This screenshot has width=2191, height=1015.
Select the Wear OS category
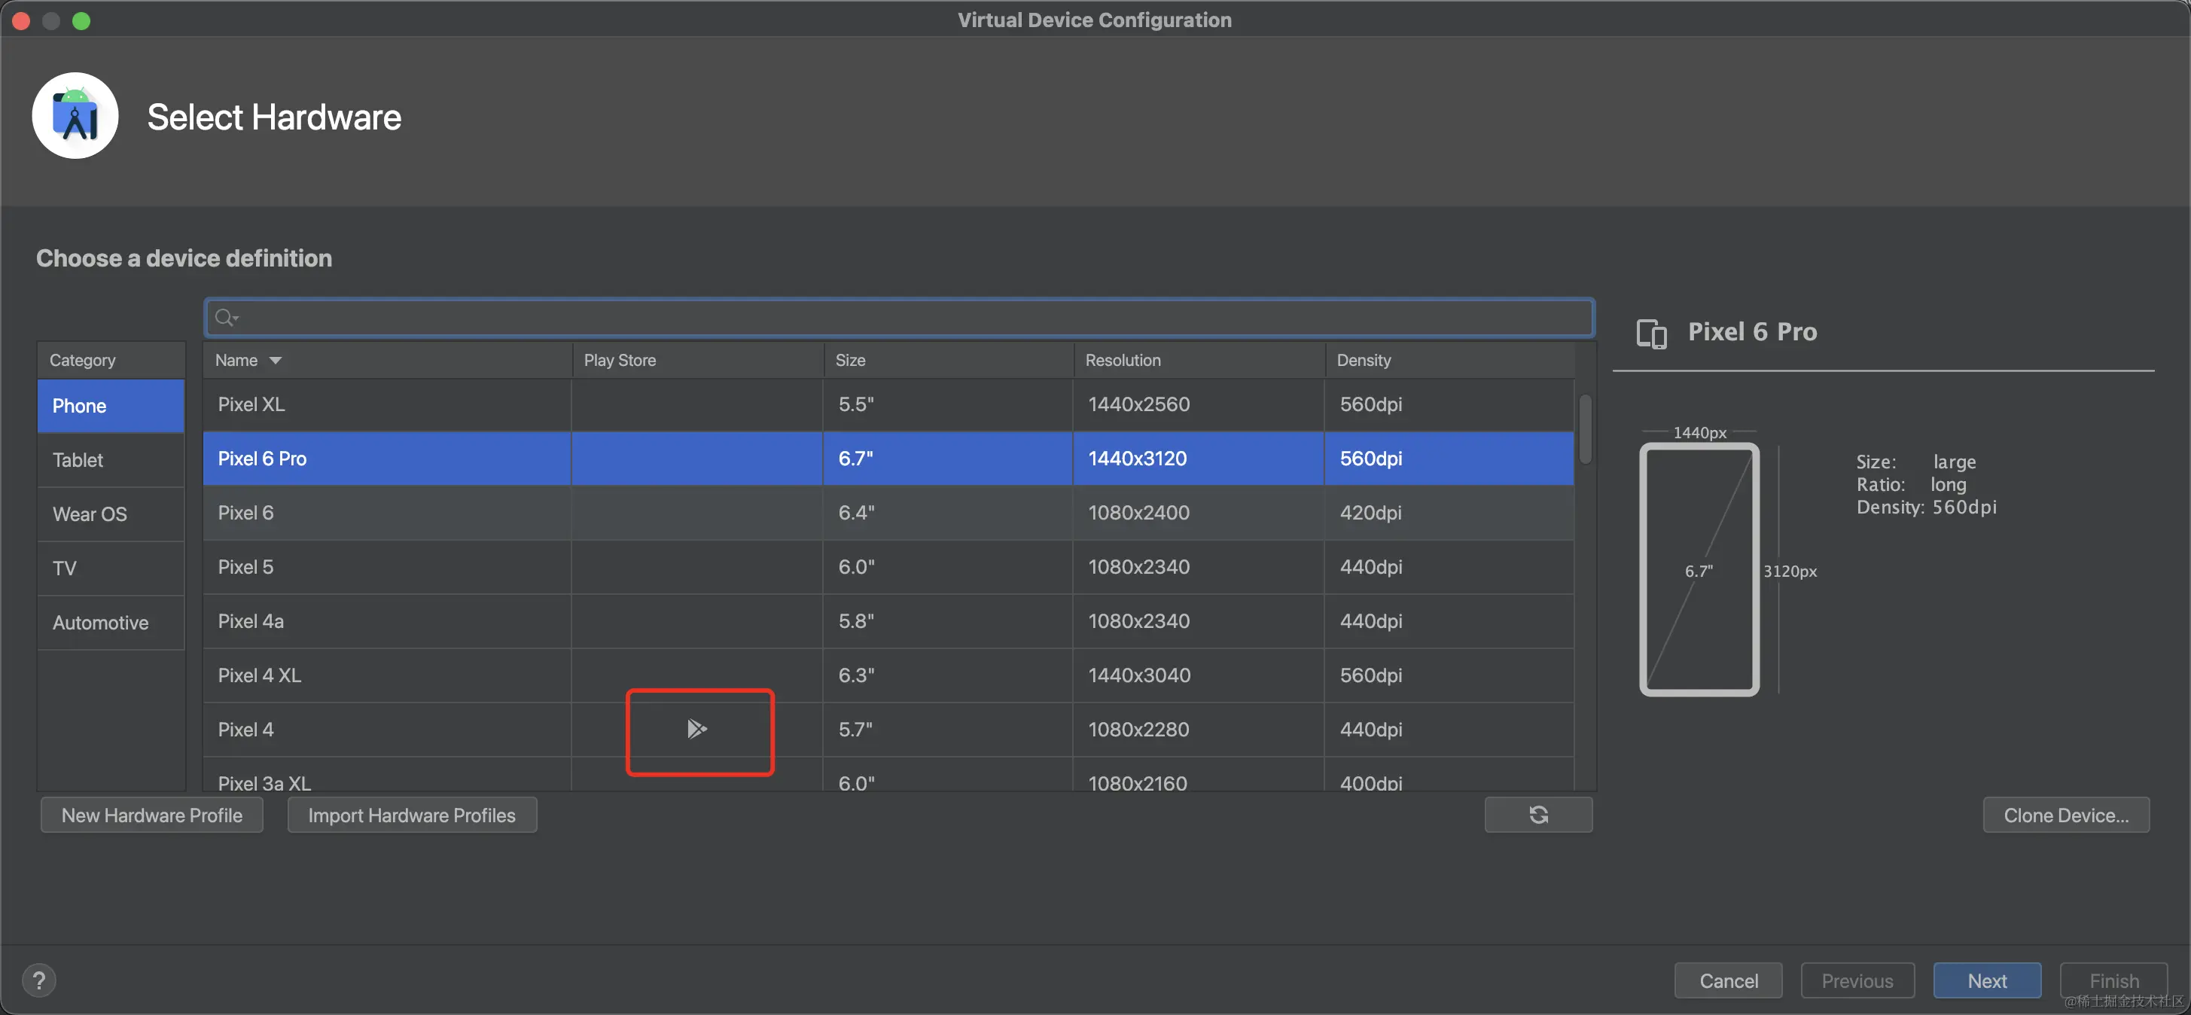click(111, 514)
